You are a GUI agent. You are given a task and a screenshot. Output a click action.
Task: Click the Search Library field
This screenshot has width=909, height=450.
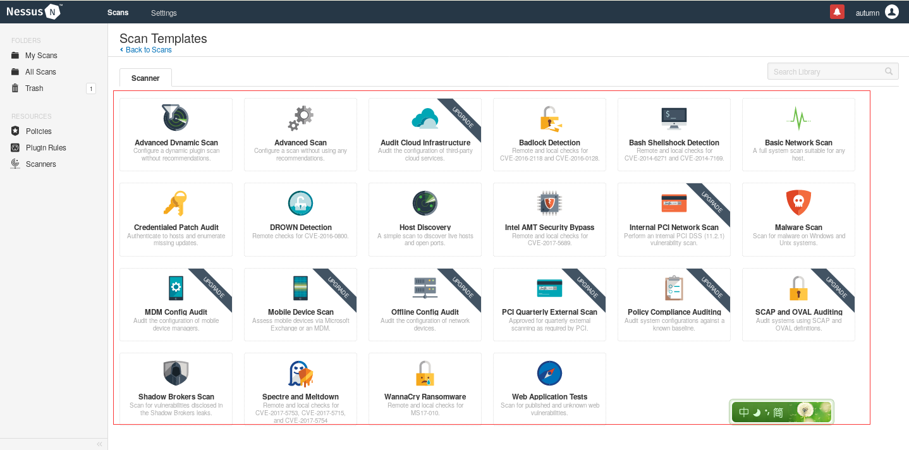pyautogui.click(x=833, y=71)
